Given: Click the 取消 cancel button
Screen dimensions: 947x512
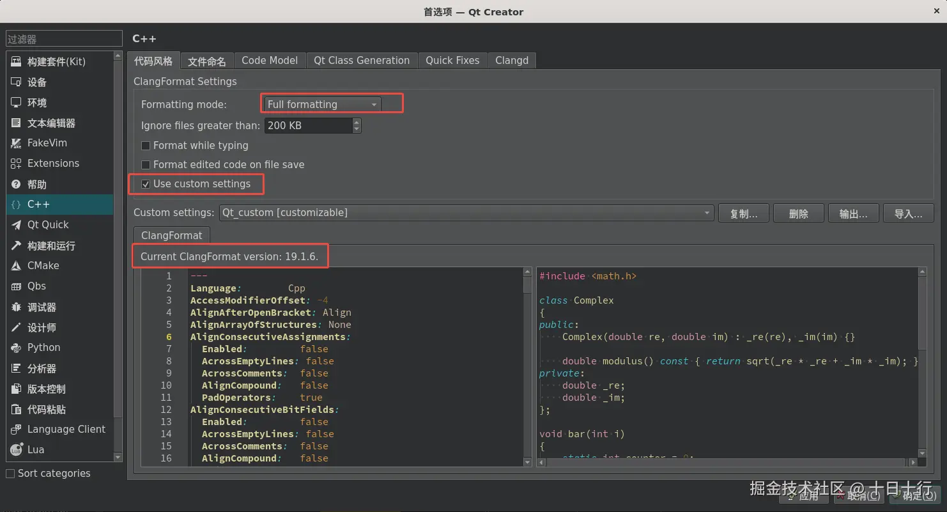Looking at the screenshot, I should (858, 495).
